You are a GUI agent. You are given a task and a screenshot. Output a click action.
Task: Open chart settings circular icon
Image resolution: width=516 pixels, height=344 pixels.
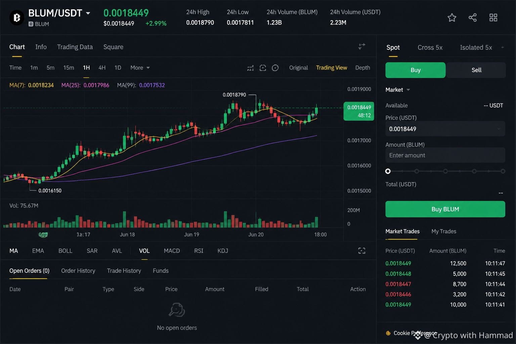click(x=275, y=68)
